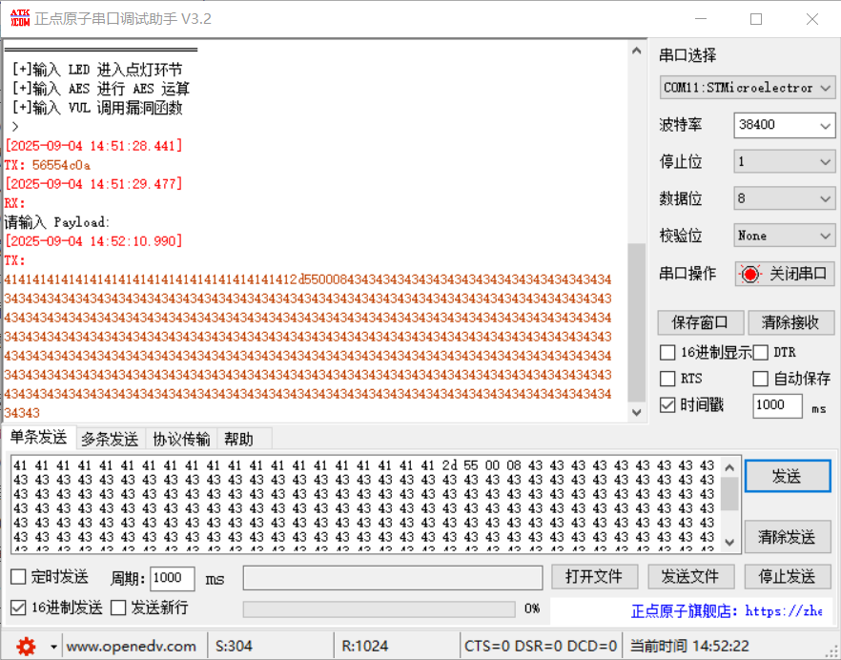Open the 校验位 None parity dropdown

(x=784, y=236)
